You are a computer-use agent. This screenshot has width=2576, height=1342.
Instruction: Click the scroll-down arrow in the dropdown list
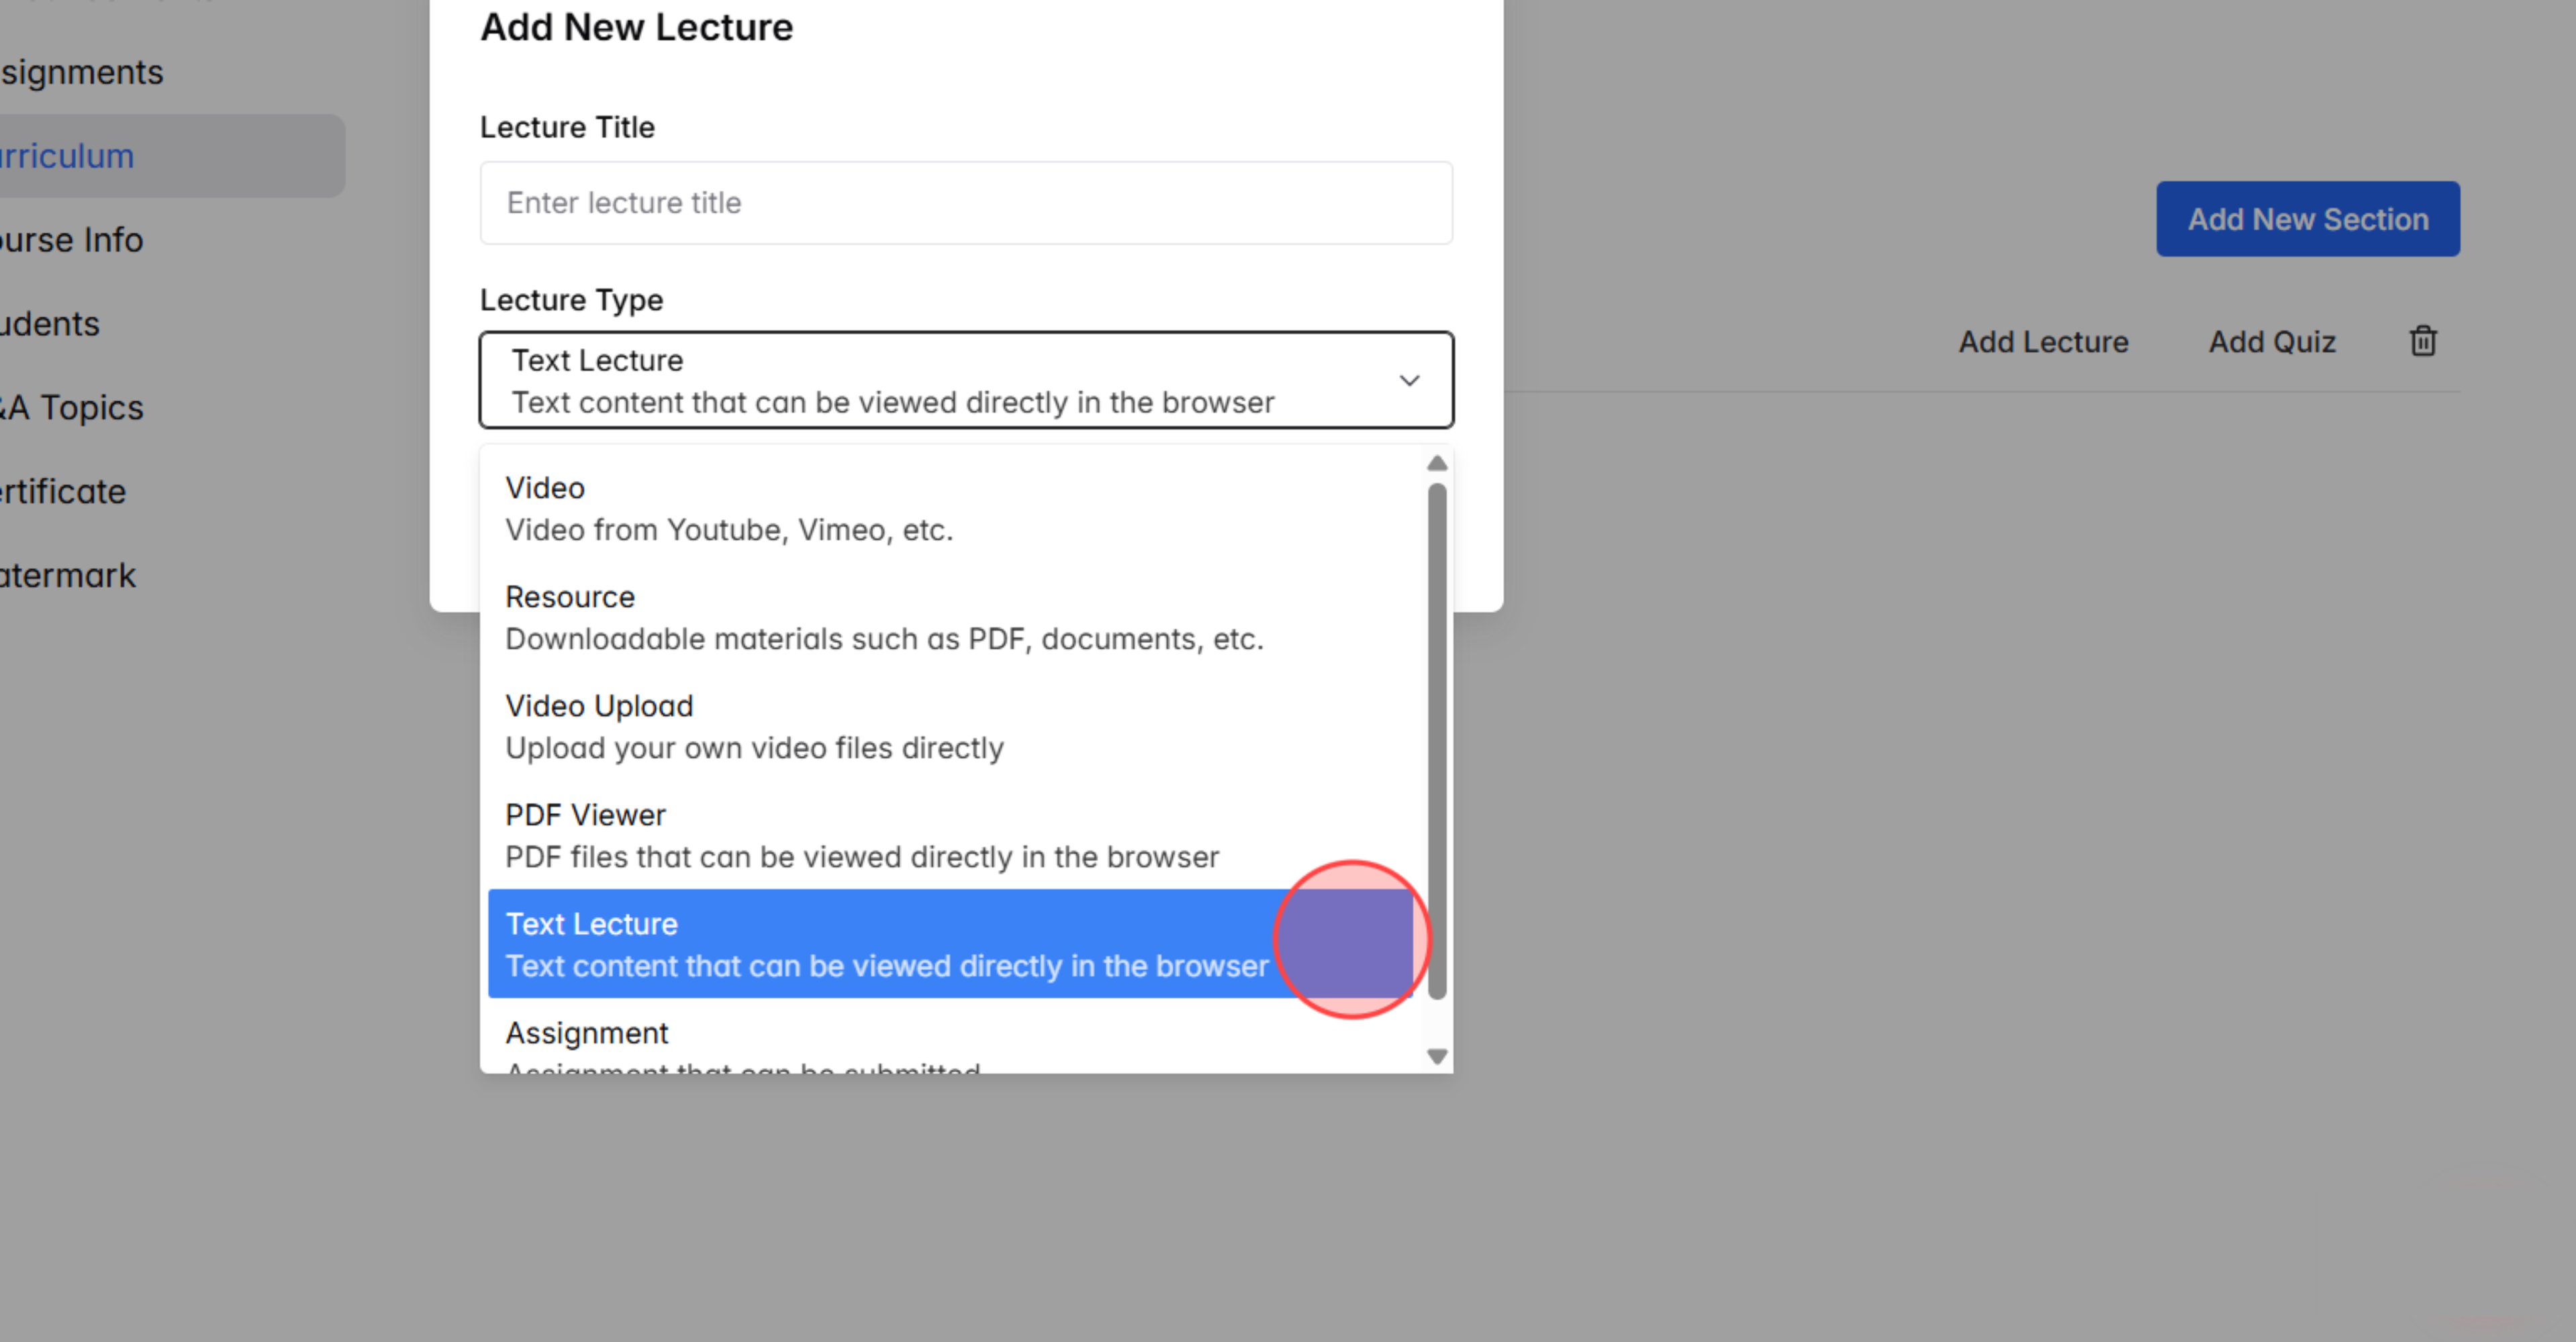pyautogui.click(x=1436, y=1055)
